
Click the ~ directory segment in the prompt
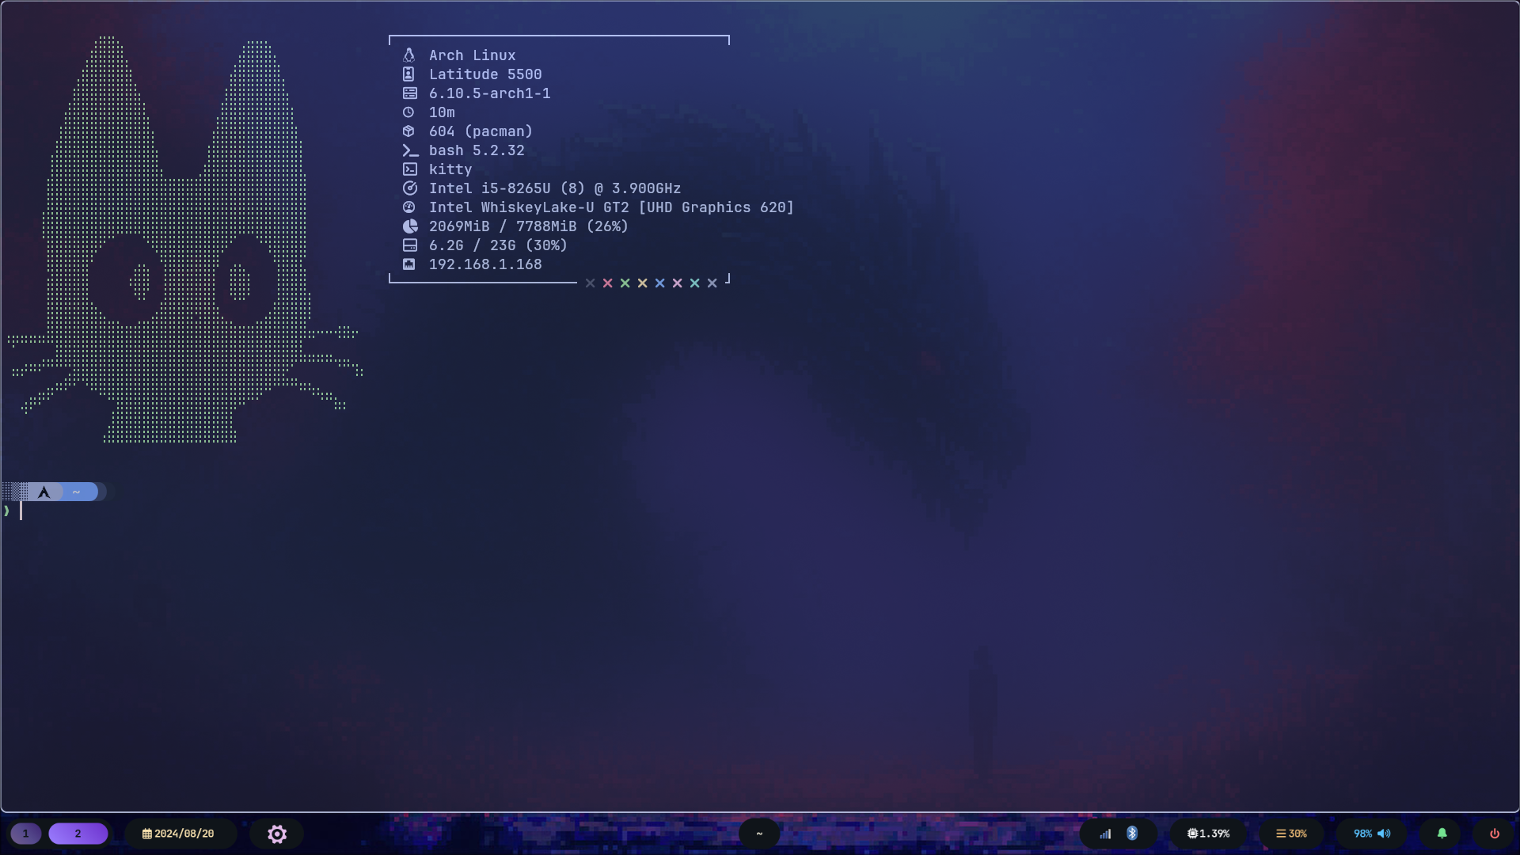tap(77, 492)
